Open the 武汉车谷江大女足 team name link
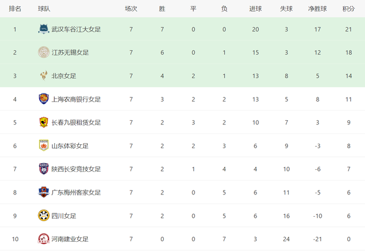 tap(76, 29)
